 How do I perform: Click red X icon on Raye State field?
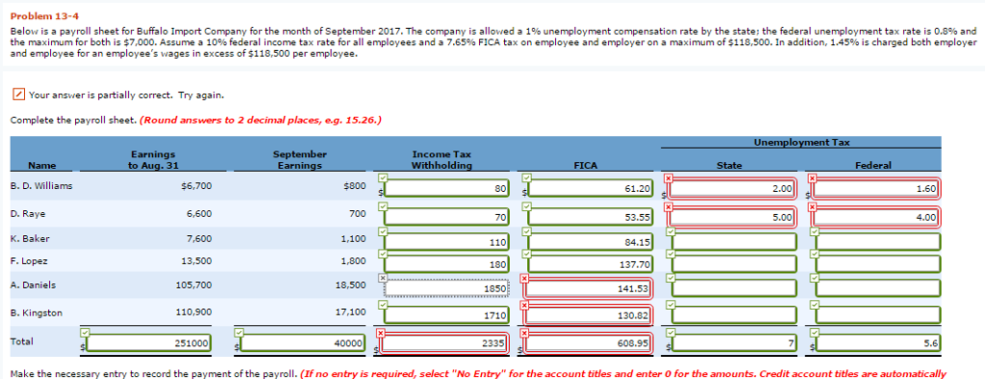[669, 206]
